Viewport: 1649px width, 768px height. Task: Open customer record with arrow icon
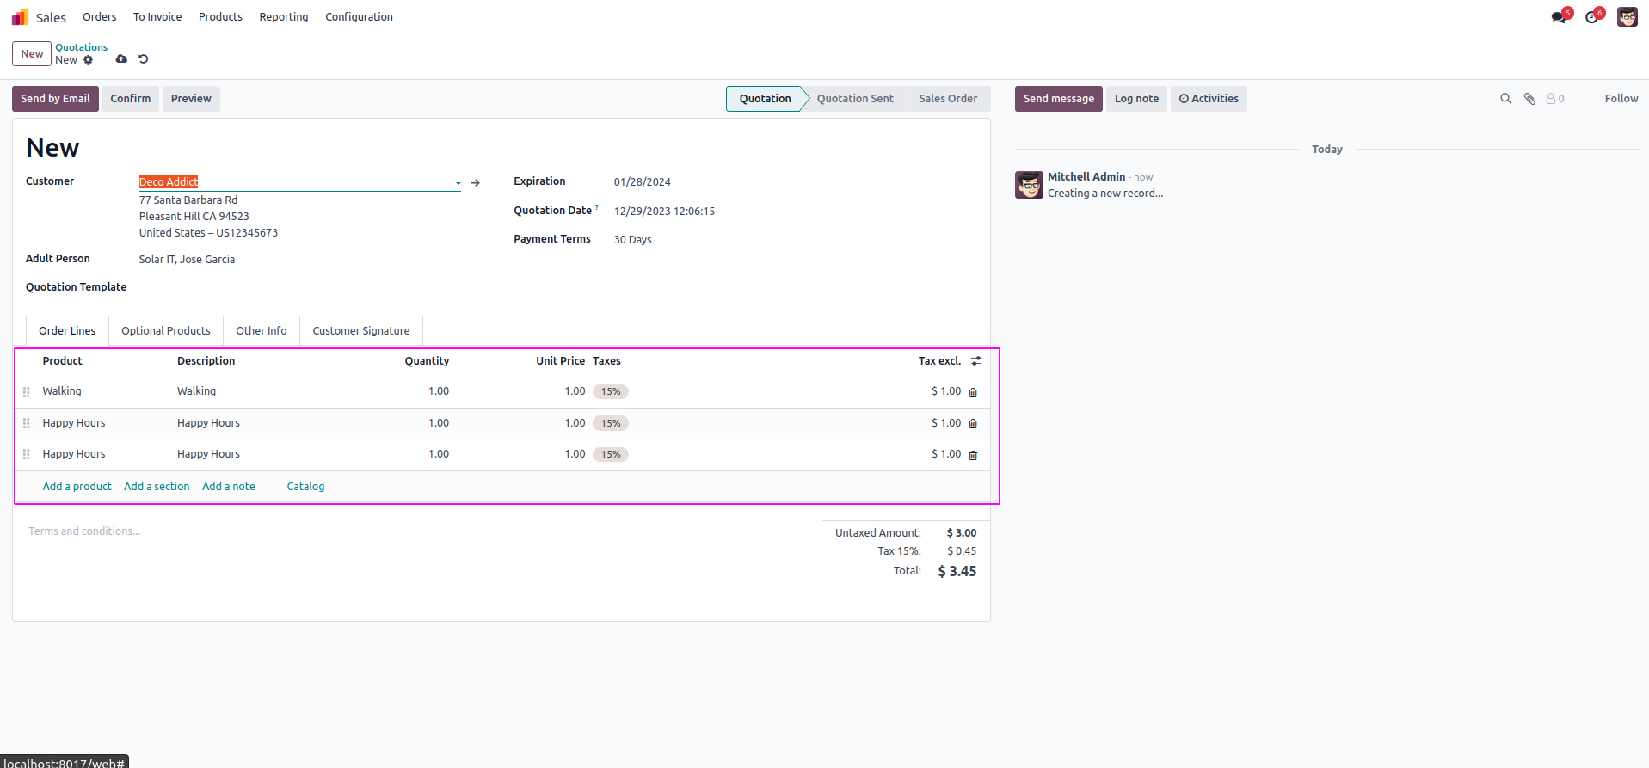[475, 183]
